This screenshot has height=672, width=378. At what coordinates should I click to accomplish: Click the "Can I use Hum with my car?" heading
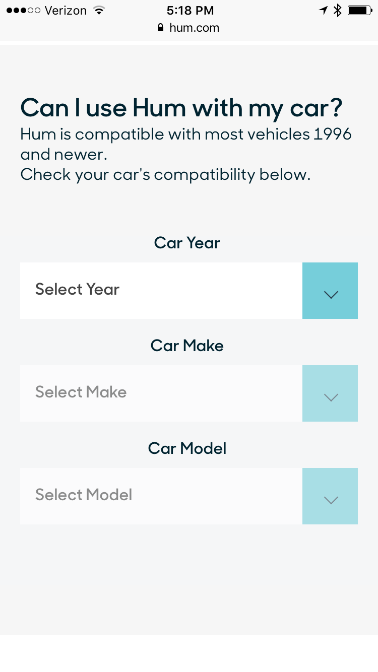pyautogui.click(x=181, y=108)
